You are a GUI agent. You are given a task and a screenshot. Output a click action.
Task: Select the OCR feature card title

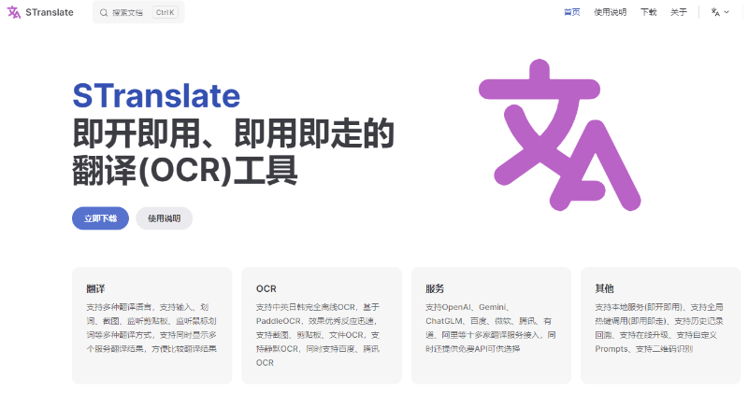(266, 288)
